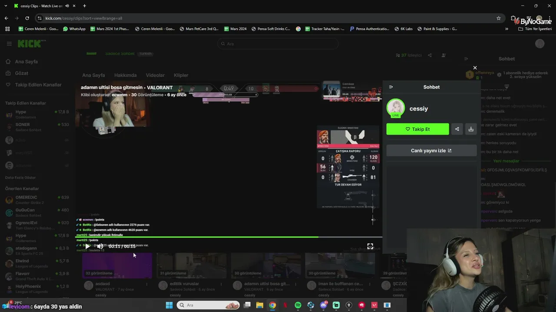Open options menu for asdasd clip
This screenshot has height=312, width=556.
pos(147,284)
